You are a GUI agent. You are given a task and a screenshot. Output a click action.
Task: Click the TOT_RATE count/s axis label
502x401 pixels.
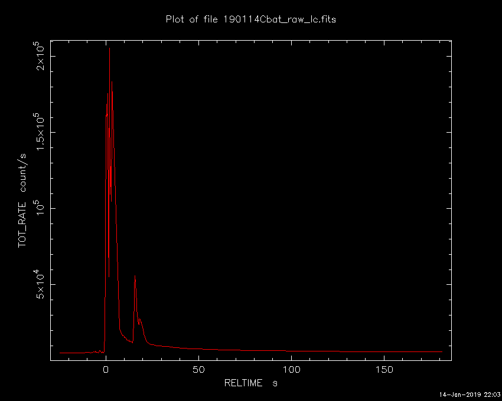pyautogui.click(x=22, y=200)
